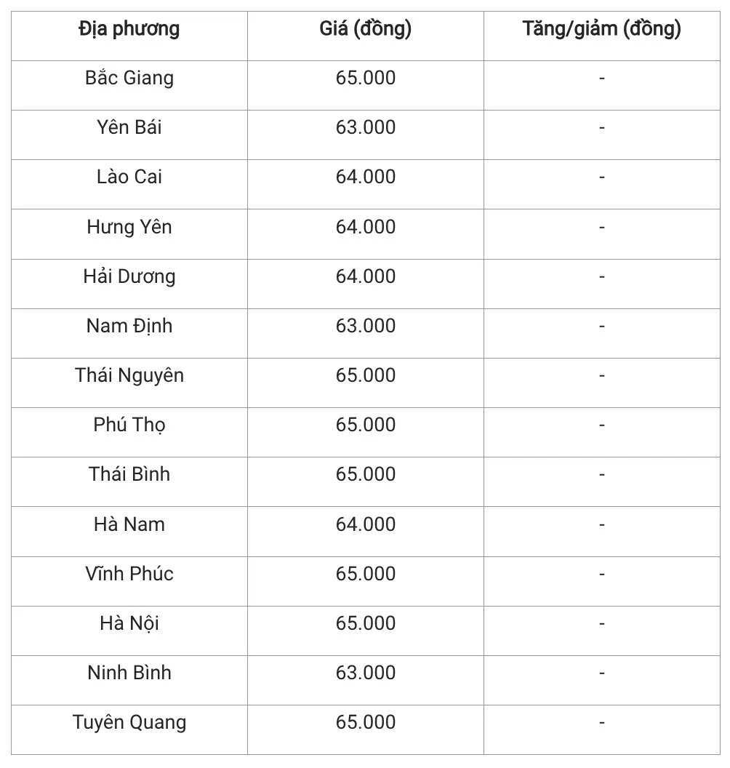
Task: Select the Hà Nội cell
Action: [x=129, y=623]
